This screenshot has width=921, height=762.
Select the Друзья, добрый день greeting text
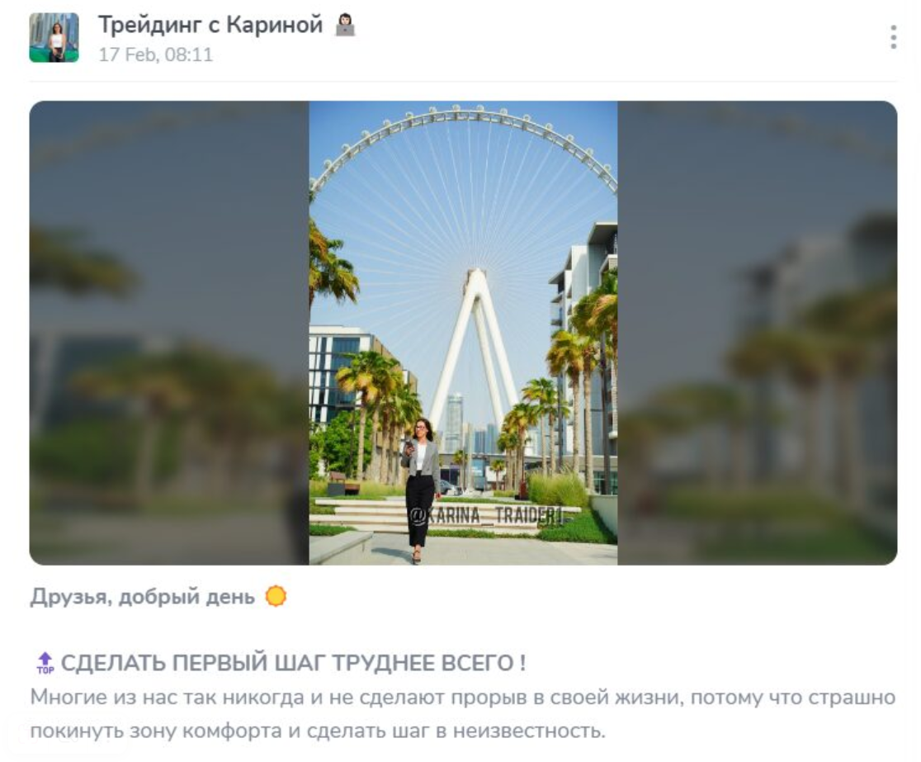click(142, 596)
